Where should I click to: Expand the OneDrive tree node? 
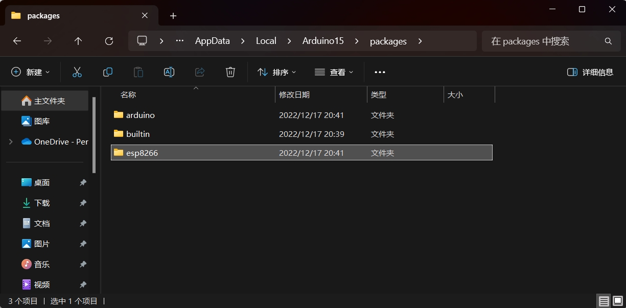point(11,141)
